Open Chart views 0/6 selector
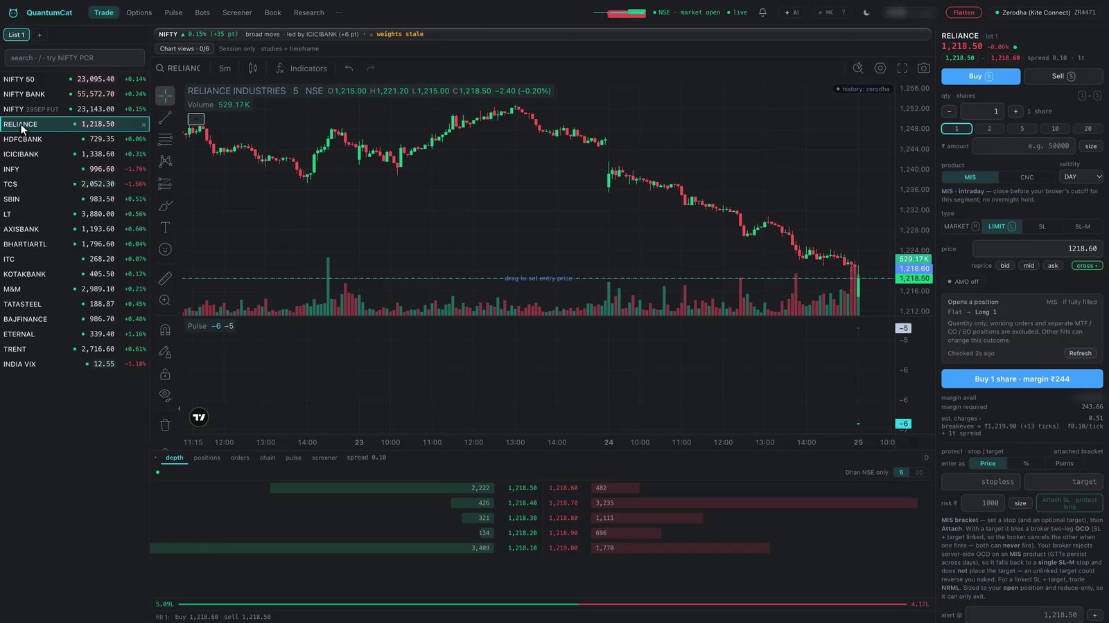Image resolution: width=1109 pixels, height=623 pixels. (184, 48)
